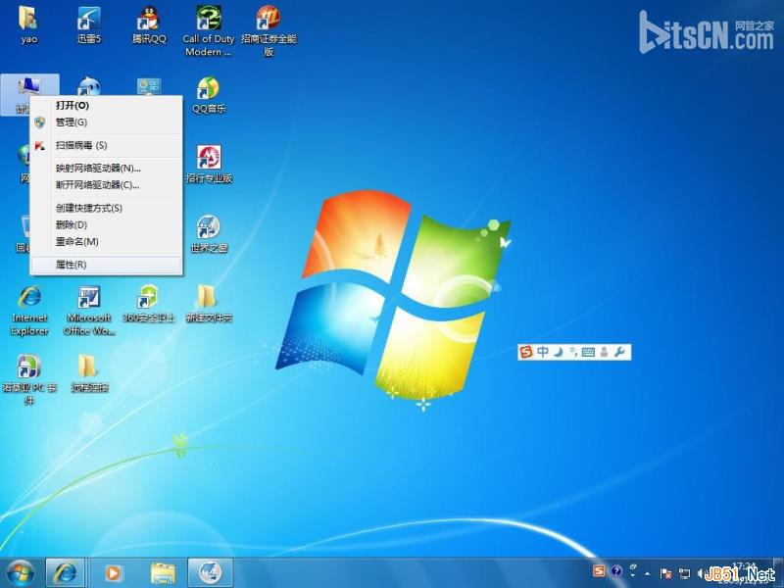
Task: Toggle Sogou half/full-width moon icon
Action: [x=557, y=352]
